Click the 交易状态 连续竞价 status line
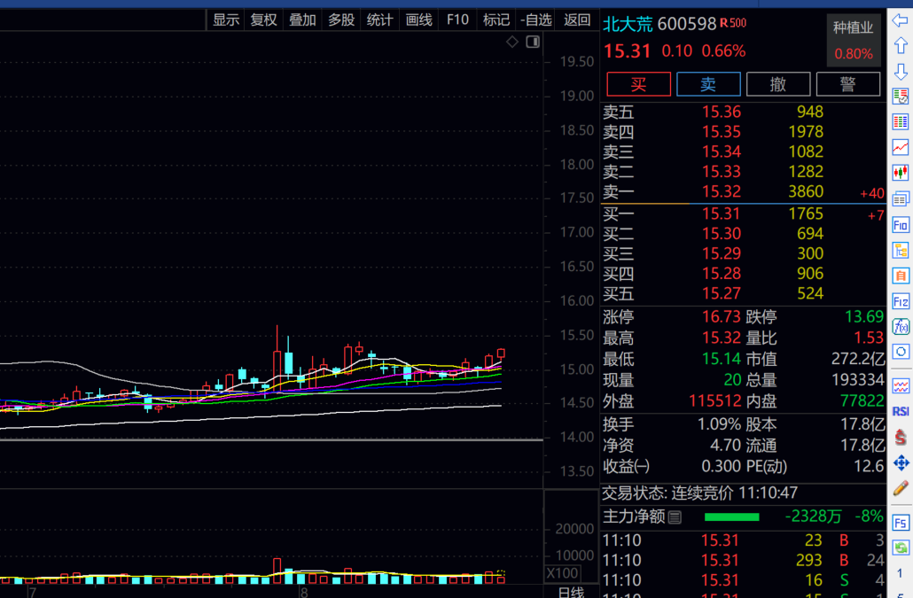This screenshot has width=913, height=598. [699, 493]
